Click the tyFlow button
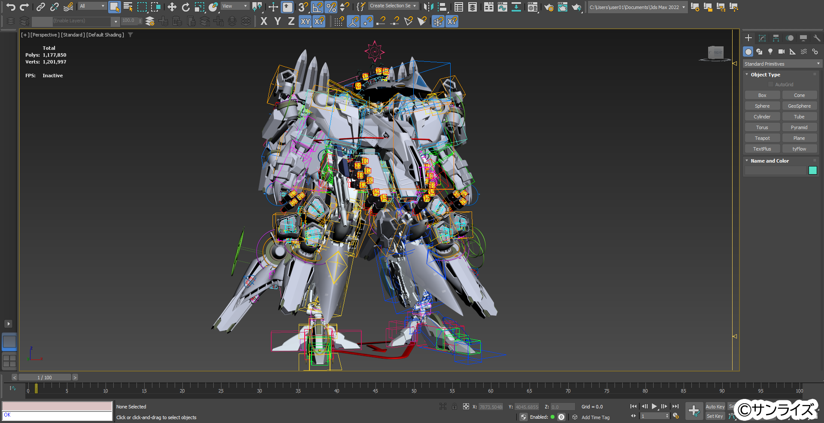Screen dimensions: 824x423 [800, 149]
